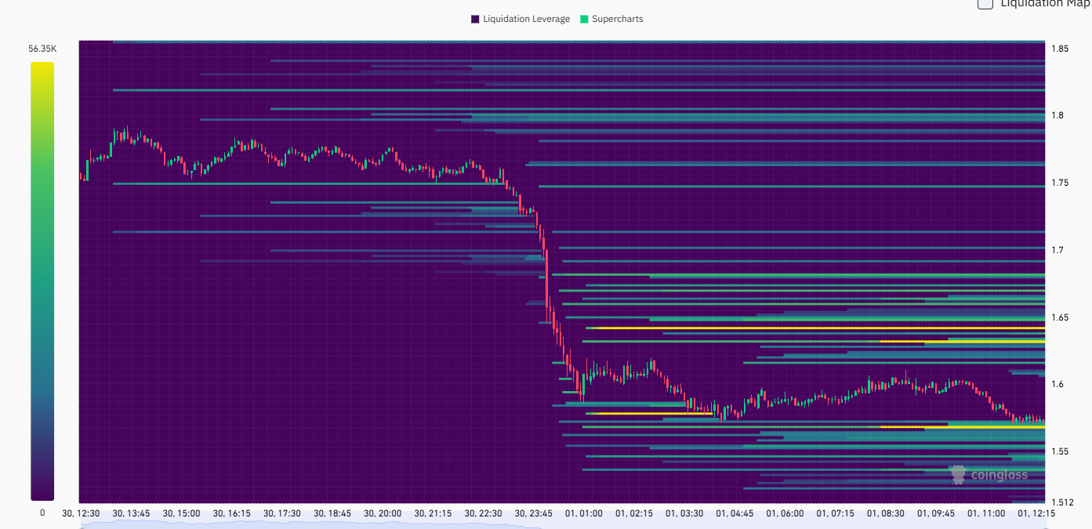This screenshot has width=1092, height=529.
Task: Click the coinglass watermark logo
Action: click(989, 474)
